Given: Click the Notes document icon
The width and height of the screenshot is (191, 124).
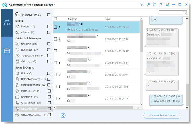Looking at the screenshot, I should (x=17, y=73).
